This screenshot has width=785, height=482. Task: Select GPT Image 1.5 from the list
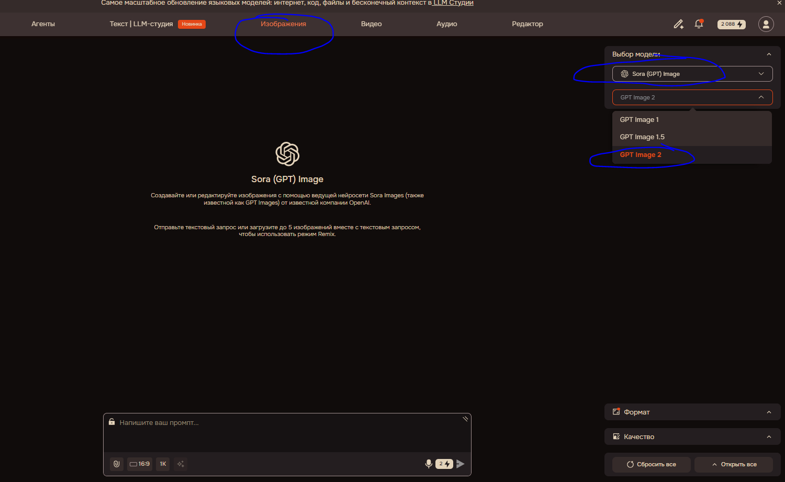[x=692, y=137]
